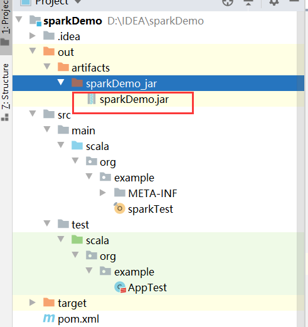Open project view settings gear

274,2
